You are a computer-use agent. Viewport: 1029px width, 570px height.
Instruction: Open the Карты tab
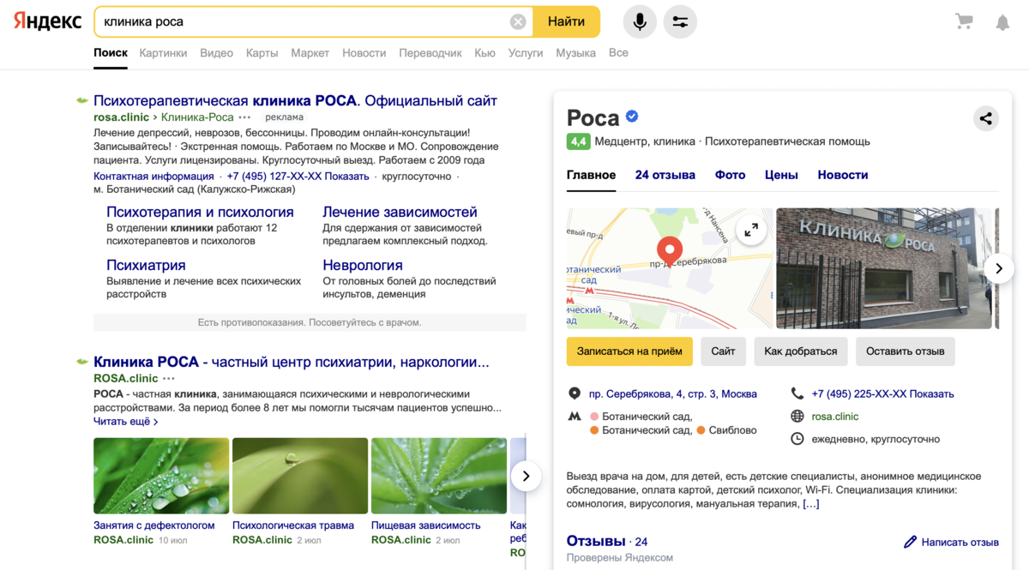pos(262,53)
